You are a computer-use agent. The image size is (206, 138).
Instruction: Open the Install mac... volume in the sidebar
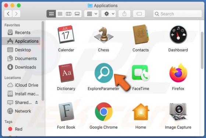pyautogui.click(x=21, y=94)
